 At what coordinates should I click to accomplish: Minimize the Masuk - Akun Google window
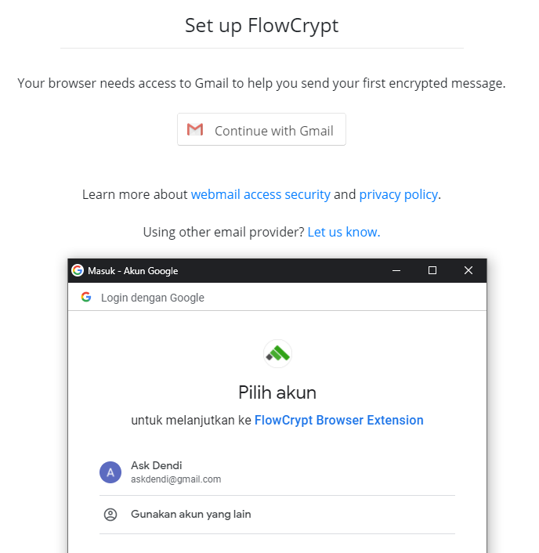(396, 270)
